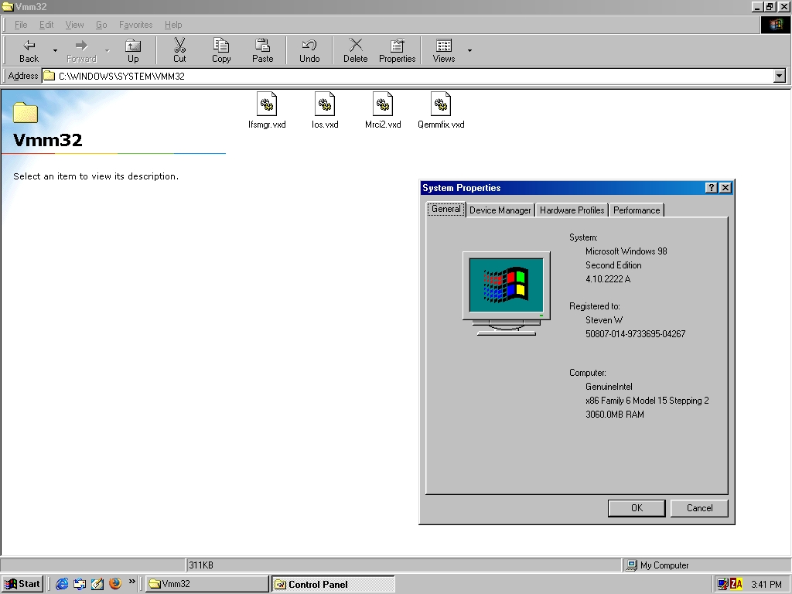This screenshot has width=792, height=594.
Task: Open the Start menu
Action: 22,584
